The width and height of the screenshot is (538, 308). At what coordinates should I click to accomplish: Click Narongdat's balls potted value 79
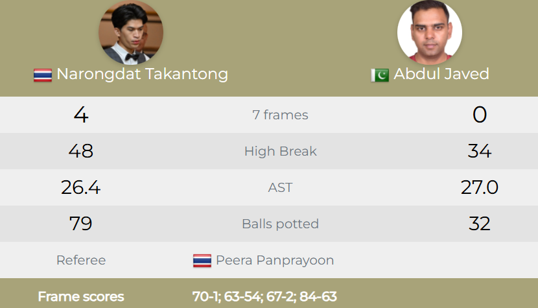(x=81, y=224)
